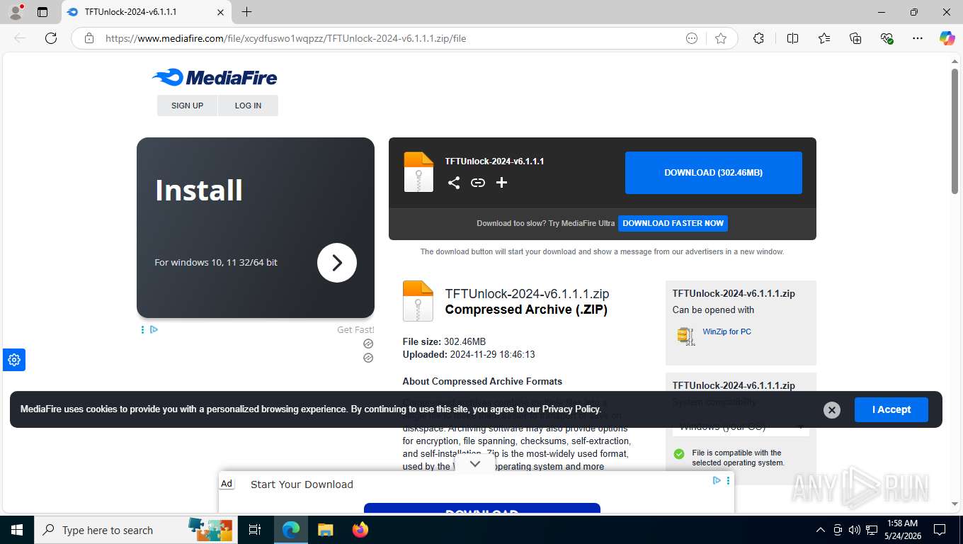
Task: Open the volume speaker icon
Action: click(x=854, y=530)
